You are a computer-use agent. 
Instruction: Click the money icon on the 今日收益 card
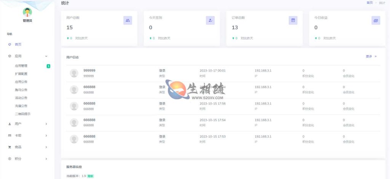click(376, 21)
